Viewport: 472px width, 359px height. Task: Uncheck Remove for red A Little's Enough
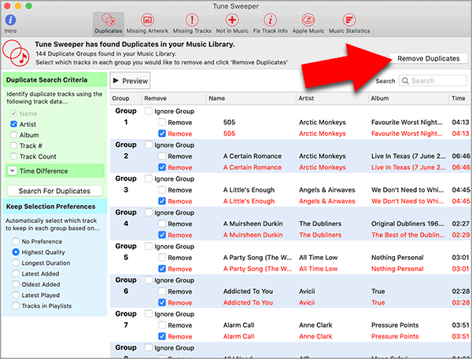point(162,201)
